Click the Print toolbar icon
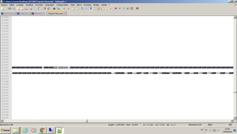Image resolution: width=237 pixels, height=134 pixels. pos(26,9)
